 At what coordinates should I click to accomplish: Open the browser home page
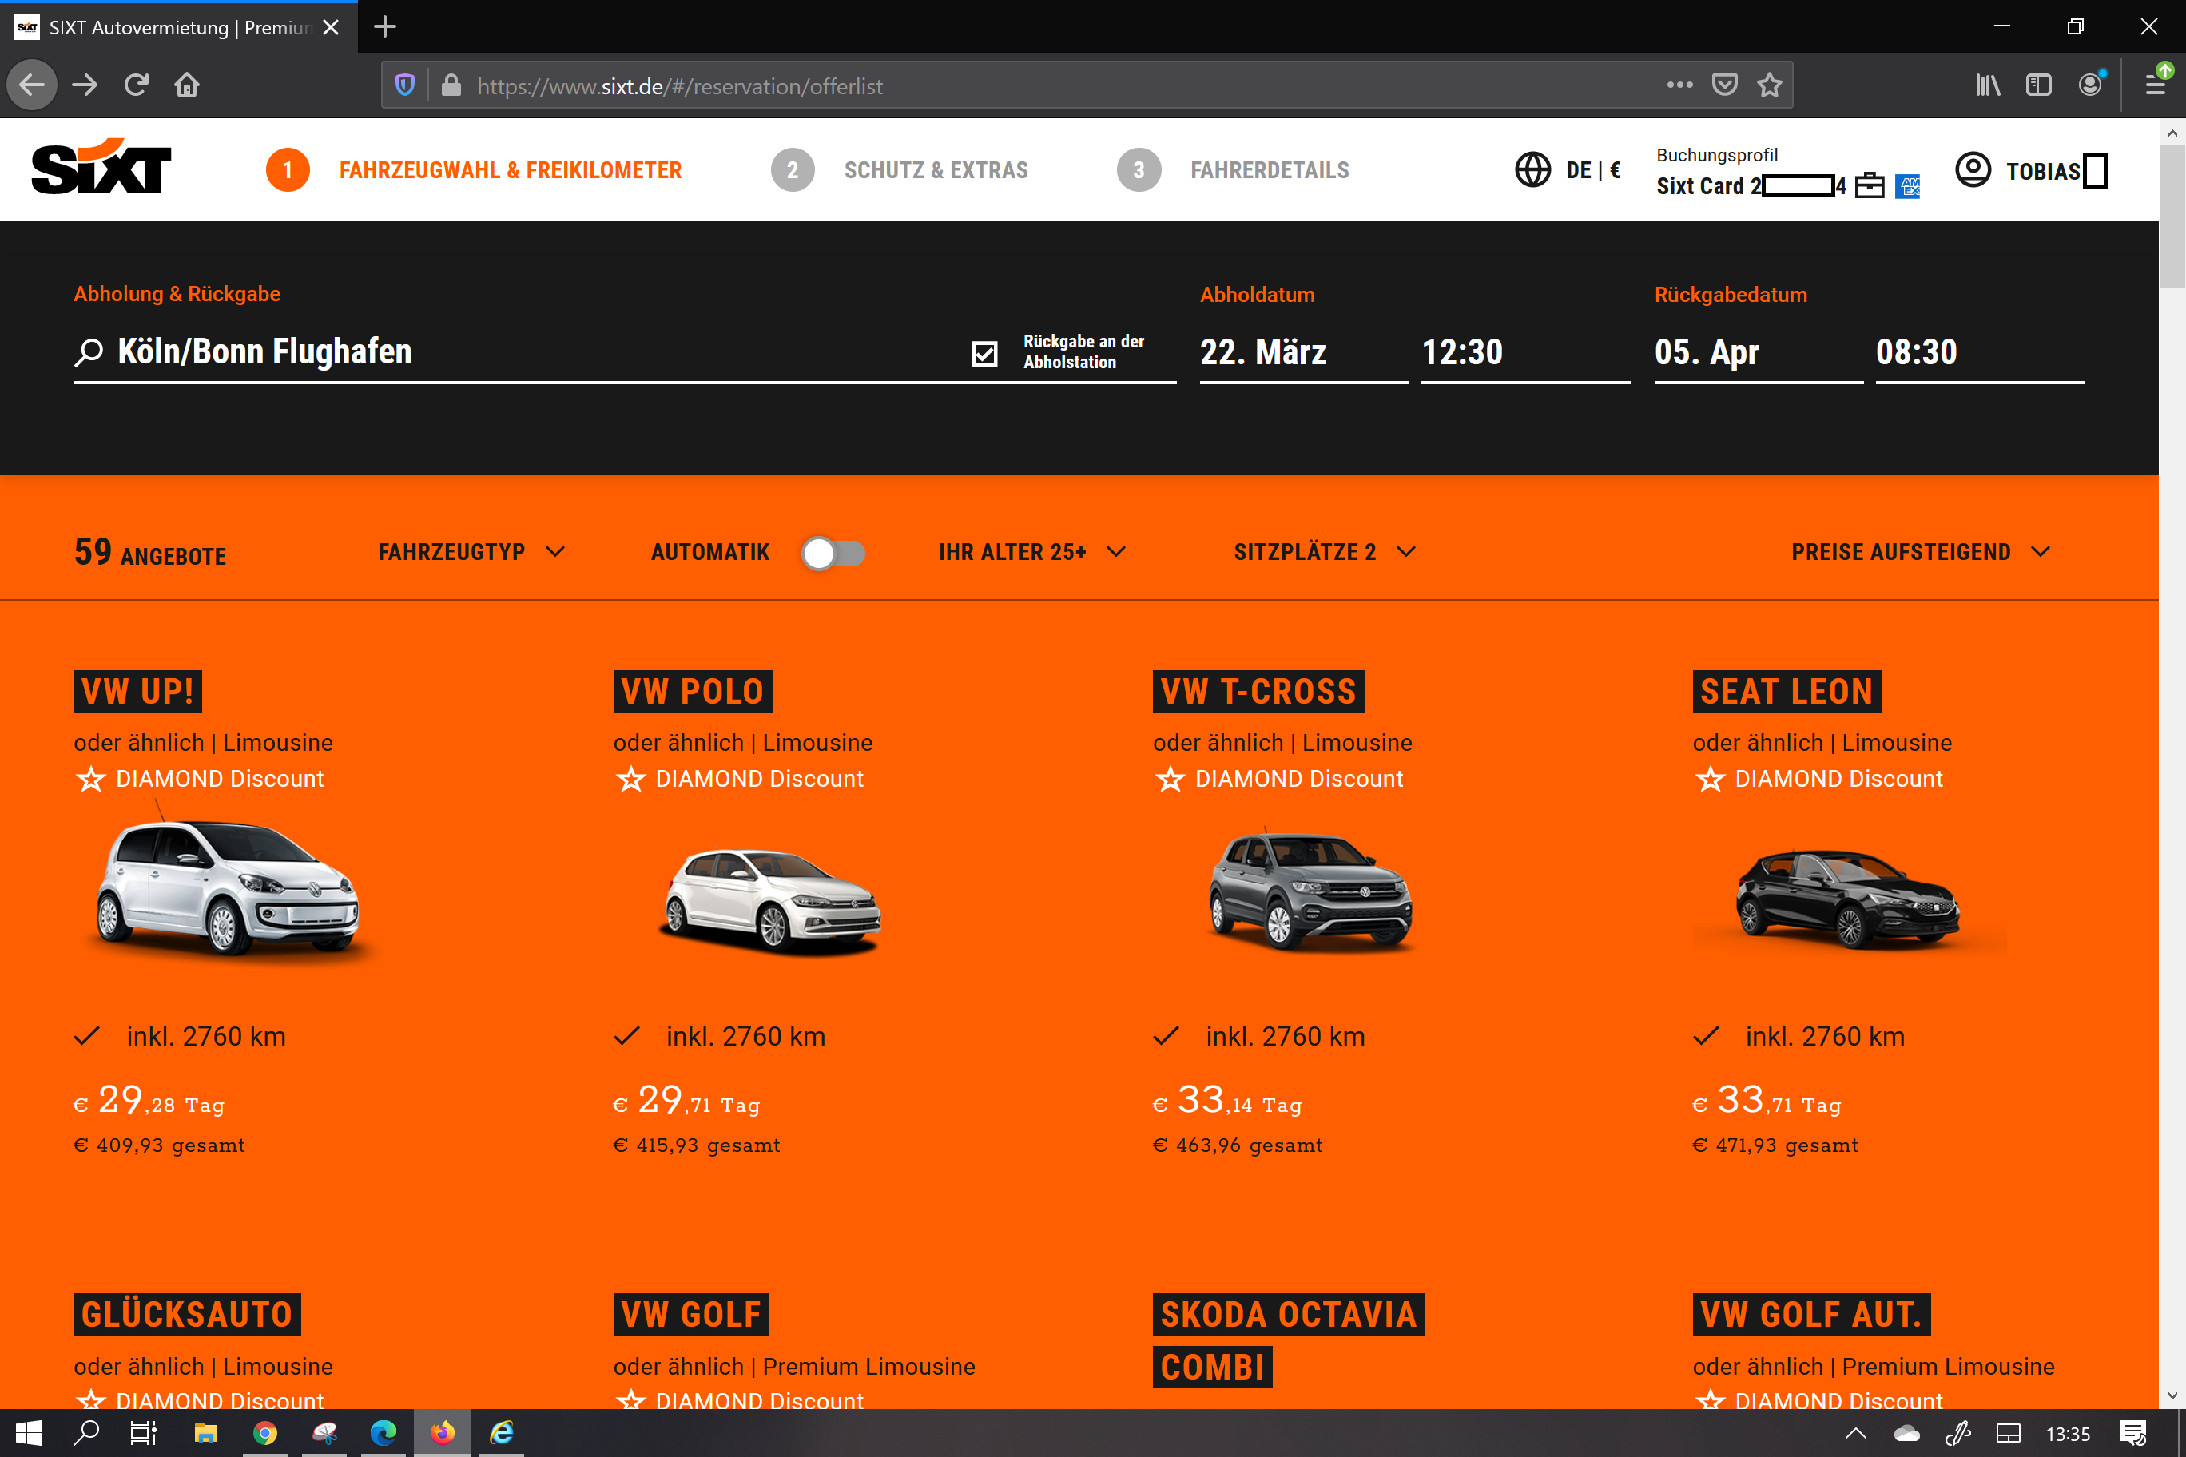(187, 85)
